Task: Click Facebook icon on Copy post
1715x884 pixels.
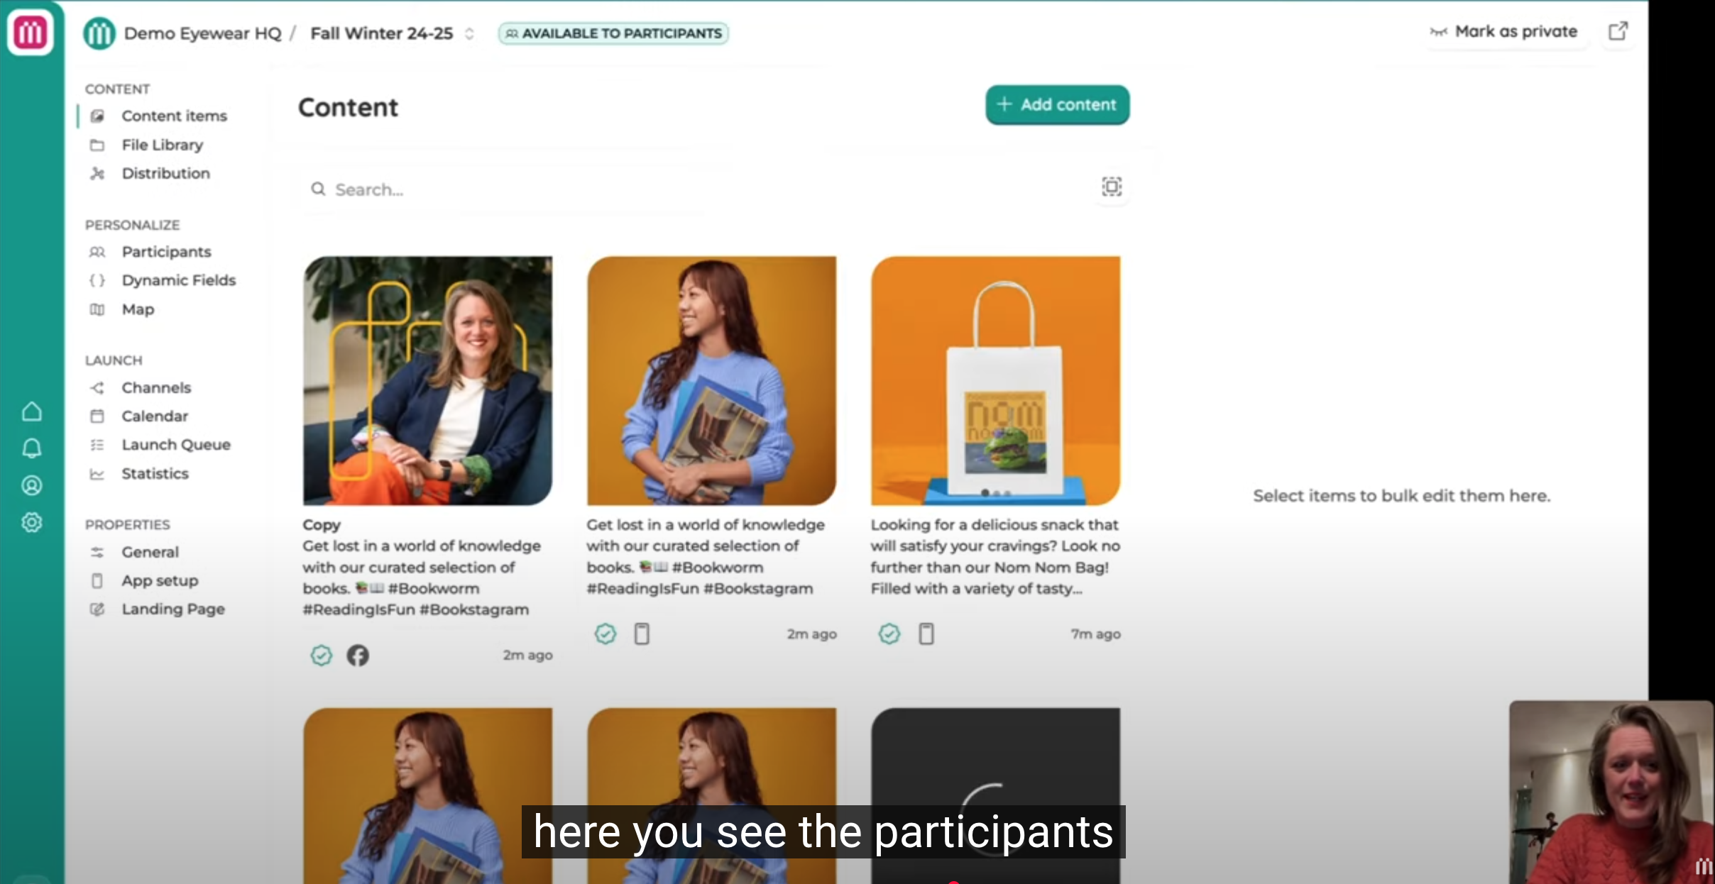Action: coord(358,655)
